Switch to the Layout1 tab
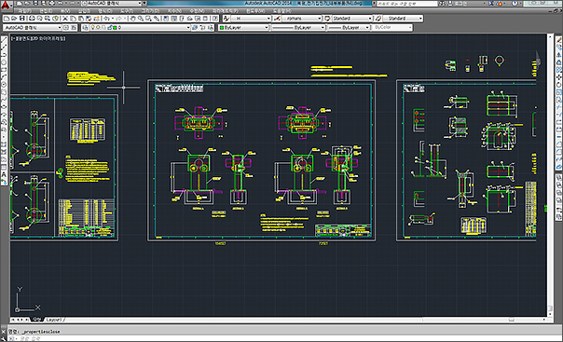Screen dimensions: 563x342 tap(54, 320)
